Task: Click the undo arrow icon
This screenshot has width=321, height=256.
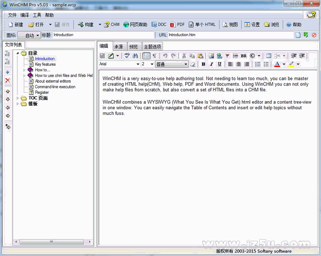Action: pyautogui.click(x=165, y=56)
